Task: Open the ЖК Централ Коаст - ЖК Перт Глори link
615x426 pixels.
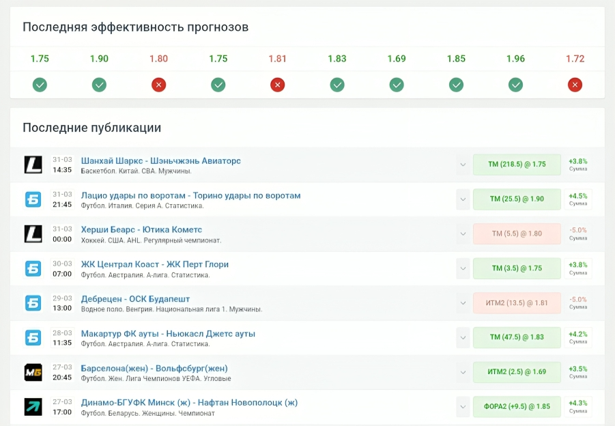Action: point(154,264)
